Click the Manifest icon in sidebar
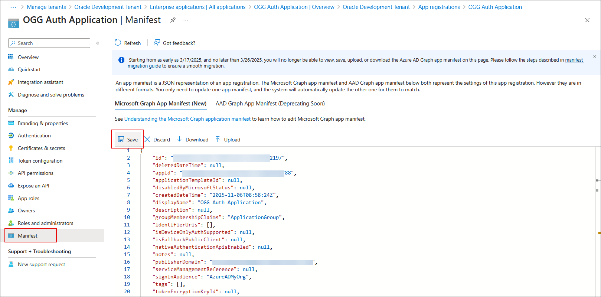 11,236
